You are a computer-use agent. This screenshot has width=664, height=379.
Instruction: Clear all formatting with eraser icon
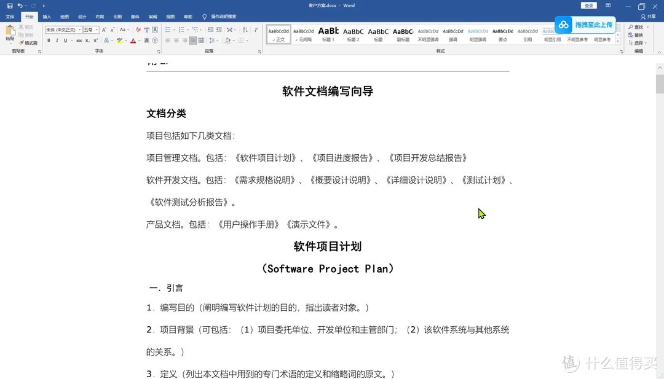pyautogui.click(x=138, y=29)
